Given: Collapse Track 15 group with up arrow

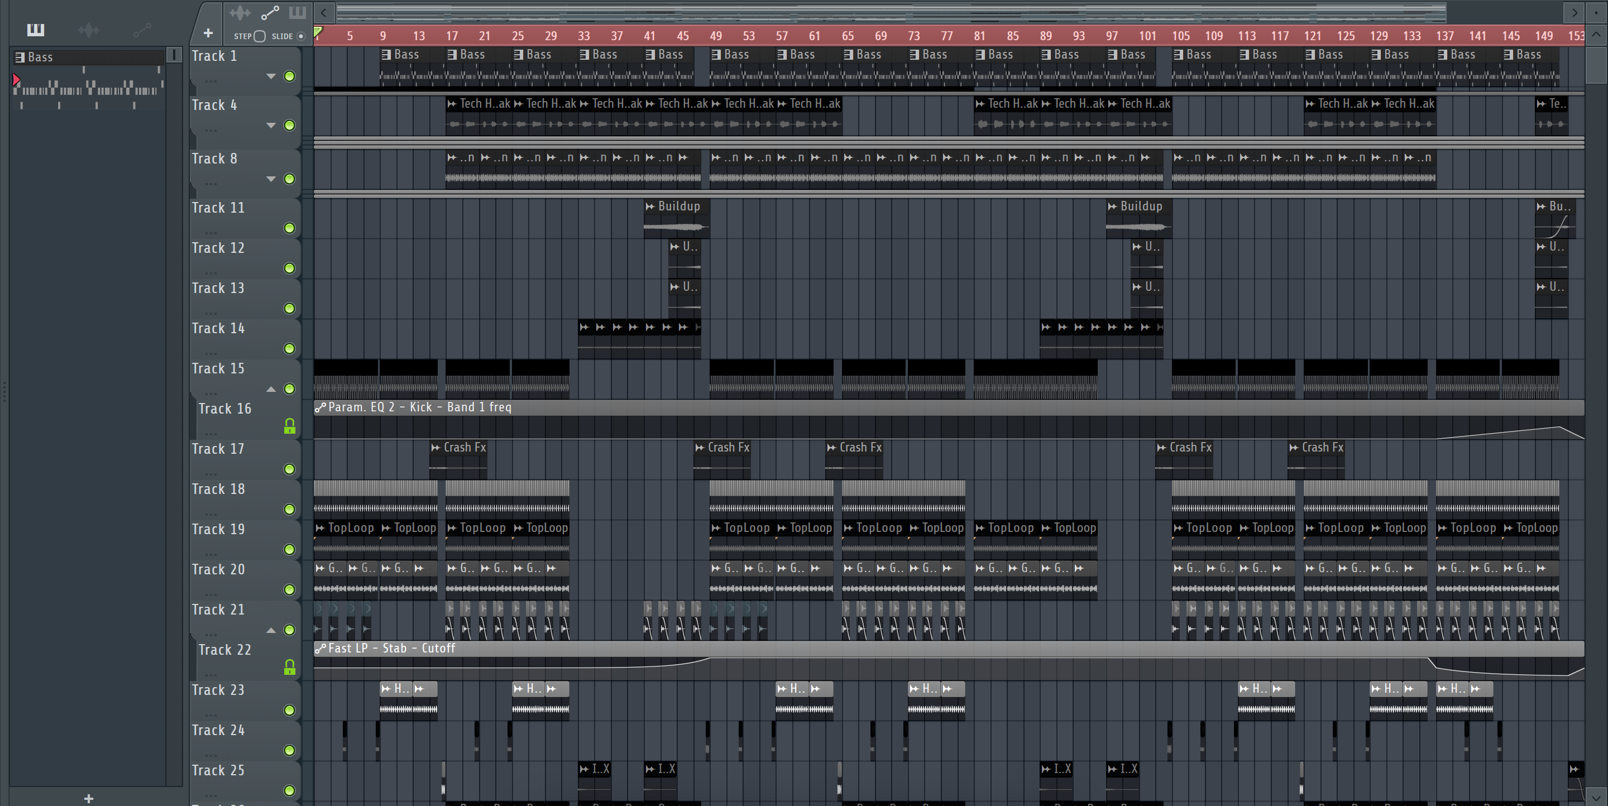Looking at the screenshot, I should [x=271, y=389].
